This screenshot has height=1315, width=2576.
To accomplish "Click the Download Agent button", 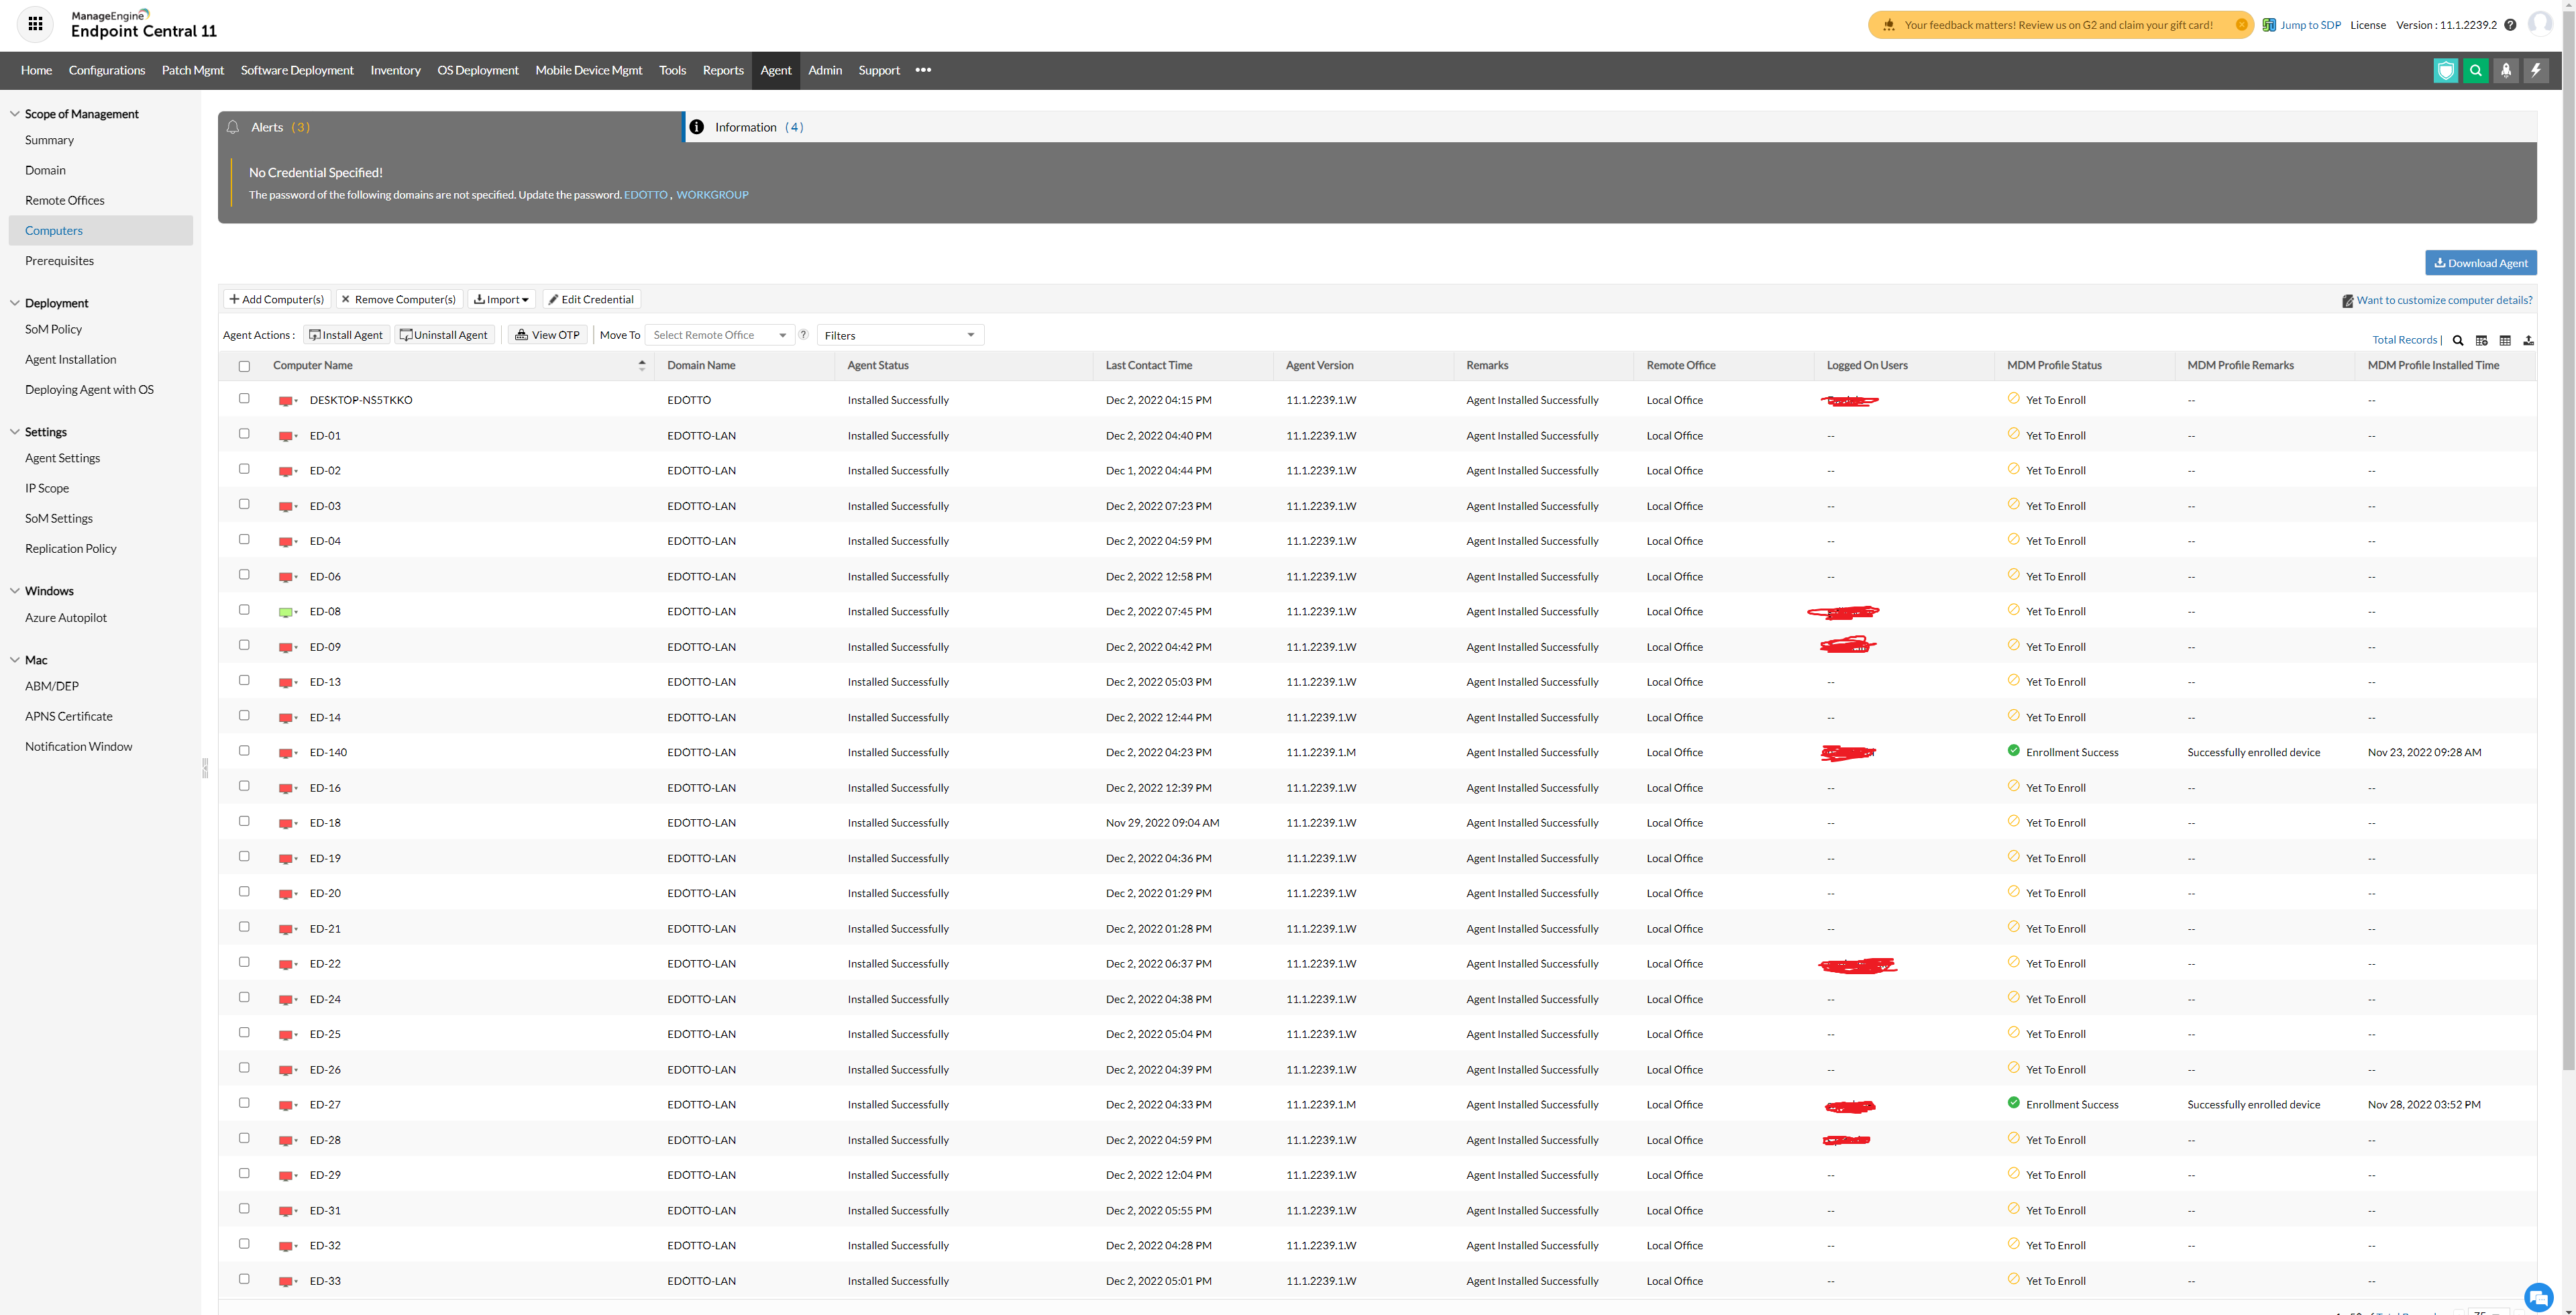I will [x=2480, y=263].
